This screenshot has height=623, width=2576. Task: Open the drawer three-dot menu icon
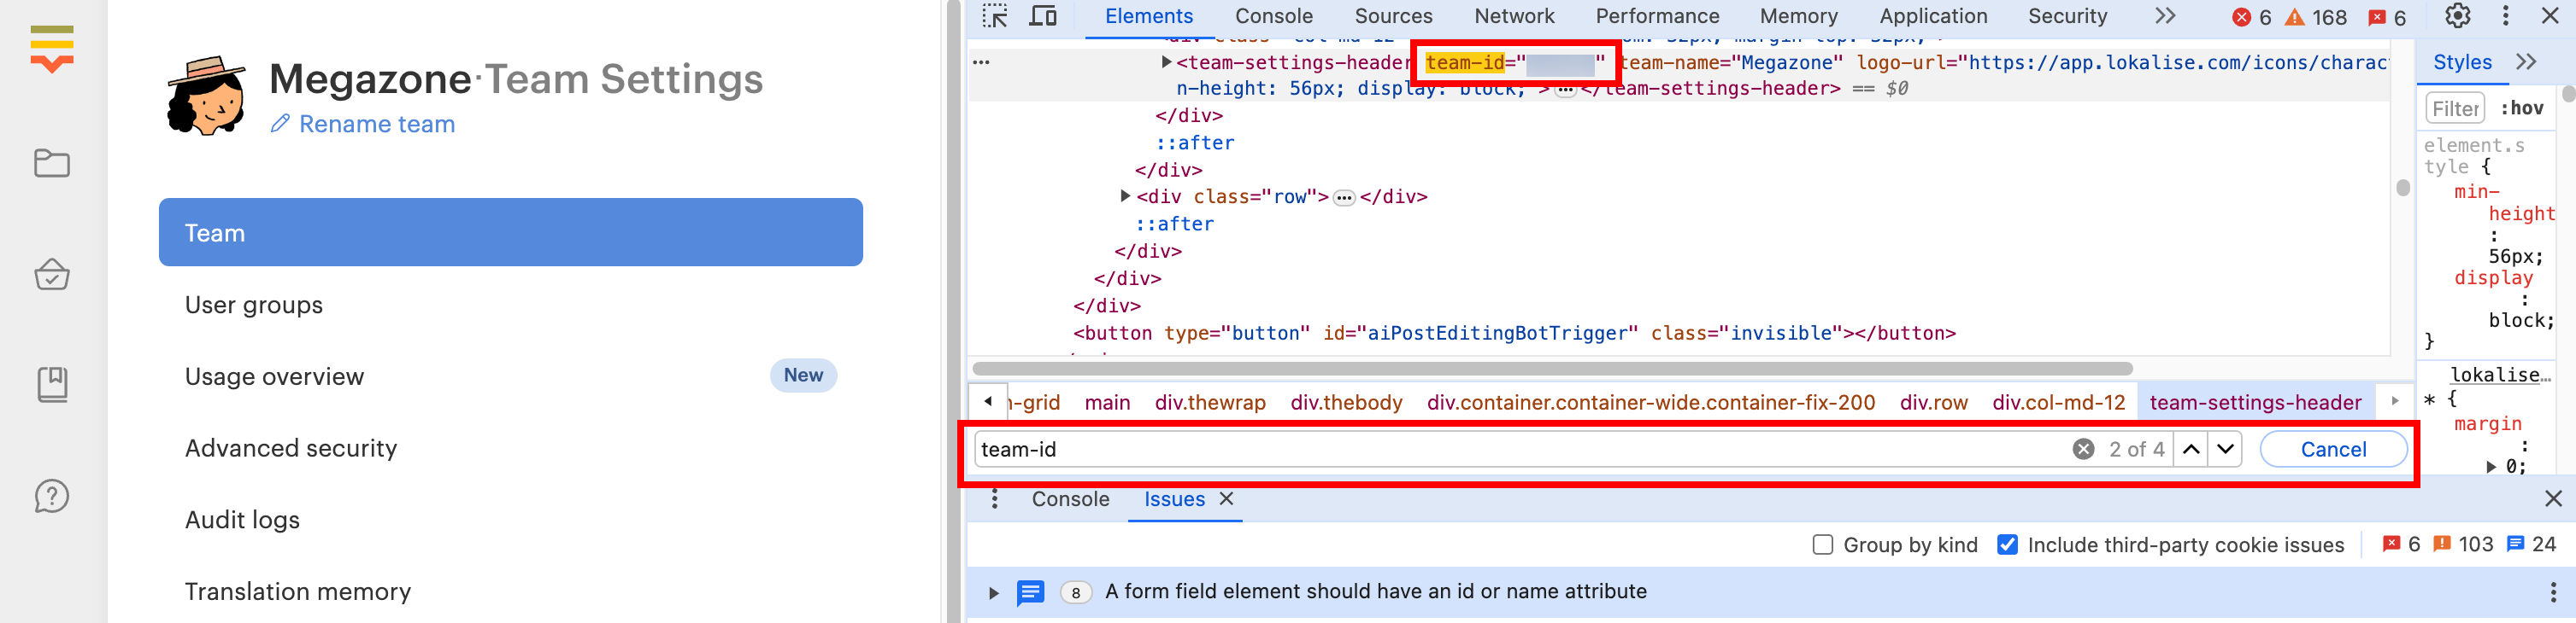pos(994,499)
